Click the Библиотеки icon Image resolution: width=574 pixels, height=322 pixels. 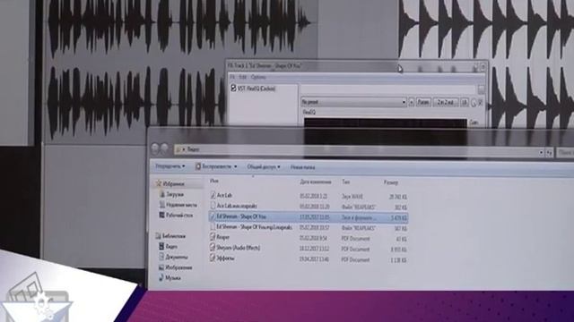tap(158, 236)
